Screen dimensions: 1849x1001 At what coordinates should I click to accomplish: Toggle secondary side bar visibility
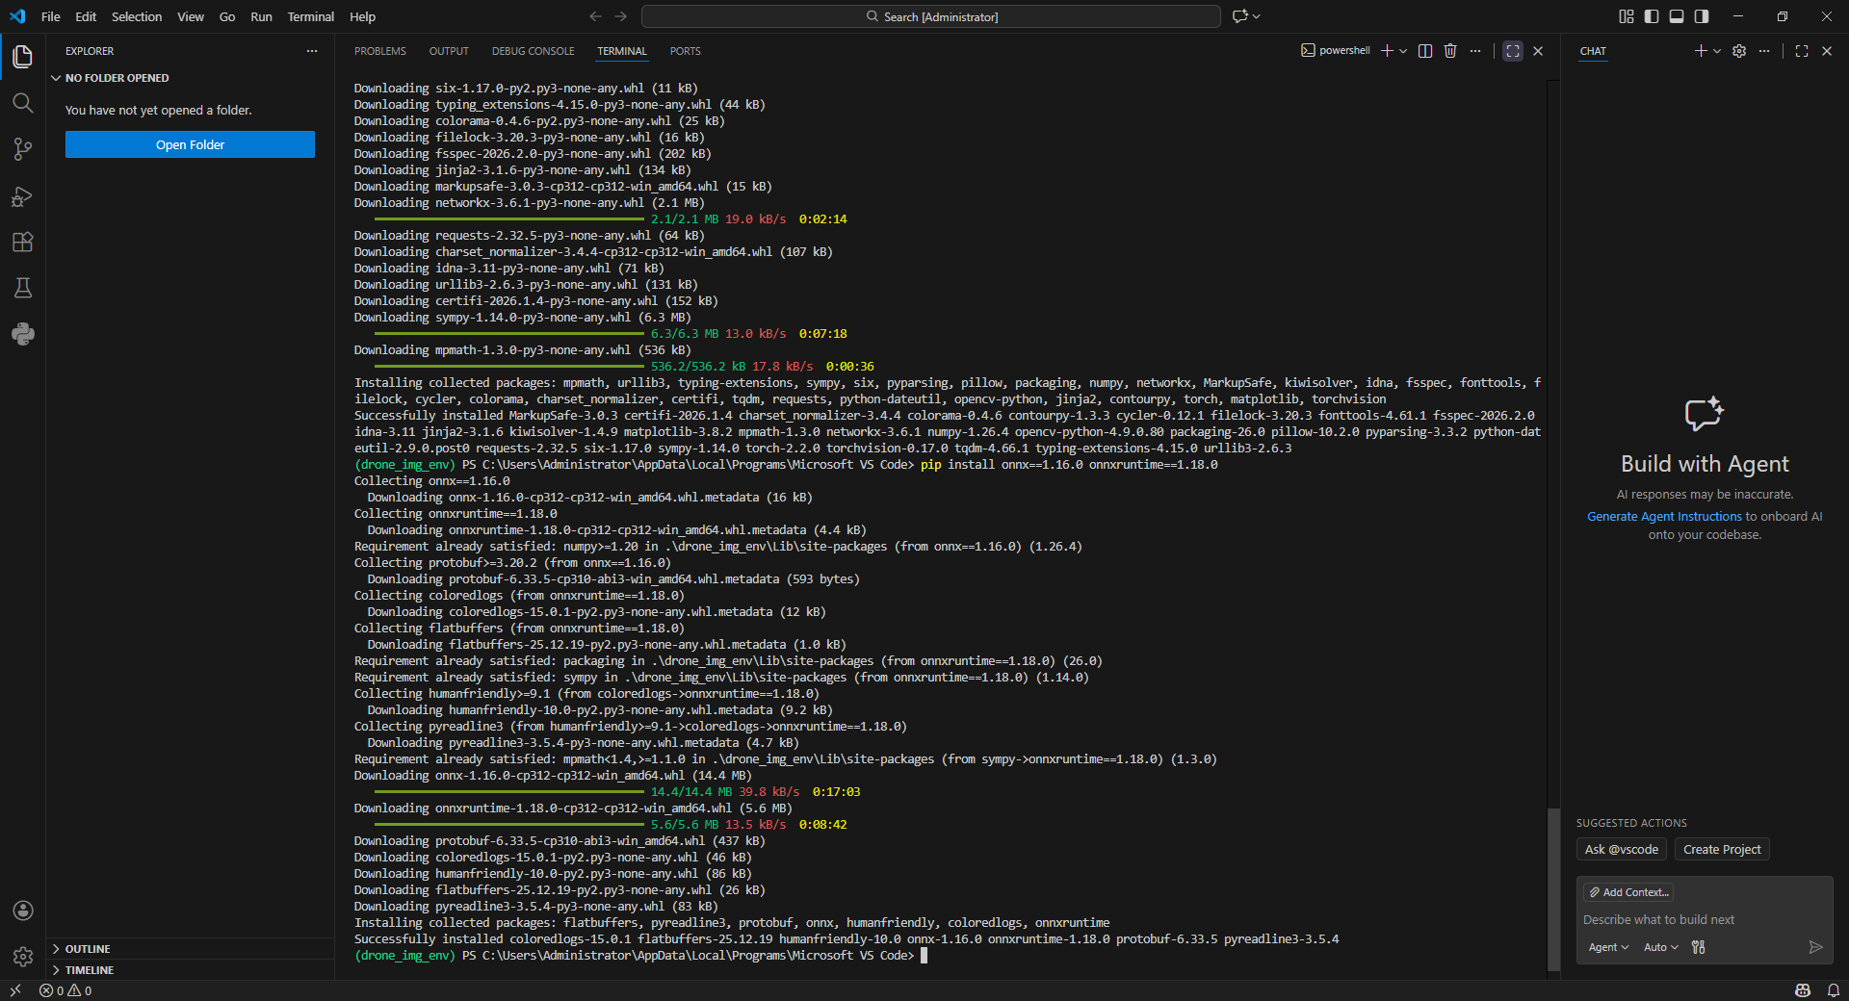1702,16
